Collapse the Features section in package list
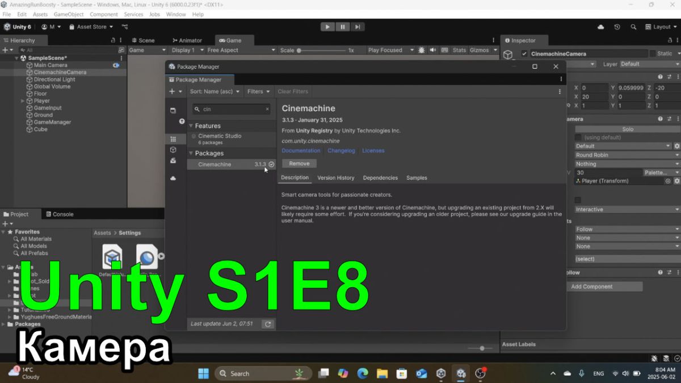The width and height of the screenshot is (681, 383). pos(191,126)
